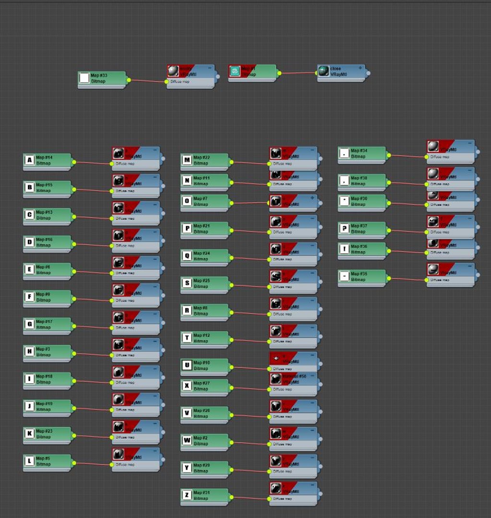Expand the material node wired to Map #7
This screenshot has width=491, height=518.
pyautogui.click(x=312, y=198)
